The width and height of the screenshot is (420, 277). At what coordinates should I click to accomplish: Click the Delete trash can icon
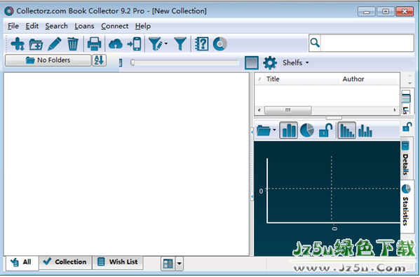(x=73, y=44)
